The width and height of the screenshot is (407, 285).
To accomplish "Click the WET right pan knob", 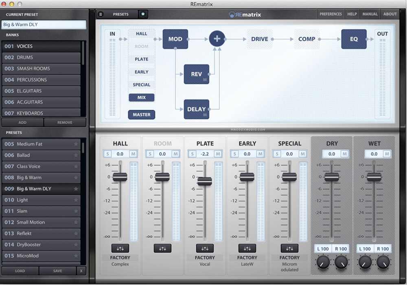I will click(x=383, y=262).
